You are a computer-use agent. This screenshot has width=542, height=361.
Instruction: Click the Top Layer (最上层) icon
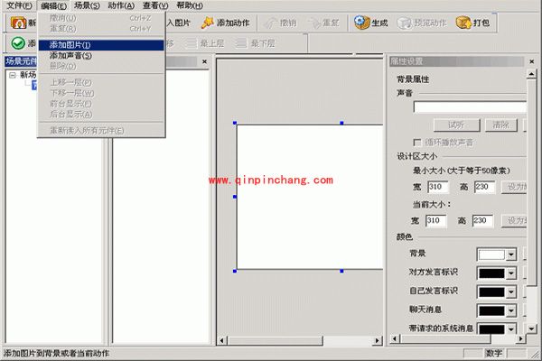[191, 43]
